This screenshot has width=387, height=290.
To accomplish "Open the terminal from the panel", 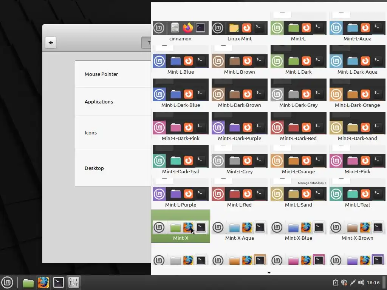I will point(59,282).
